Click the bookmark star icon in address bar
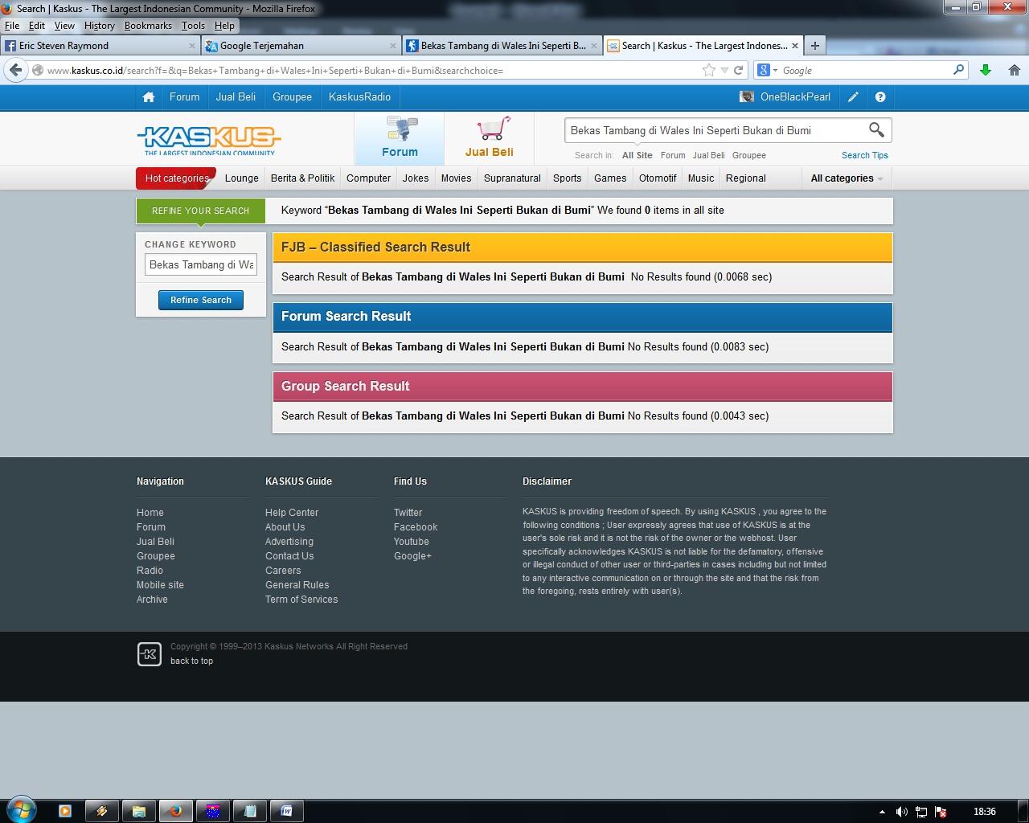 pos(709,70)
